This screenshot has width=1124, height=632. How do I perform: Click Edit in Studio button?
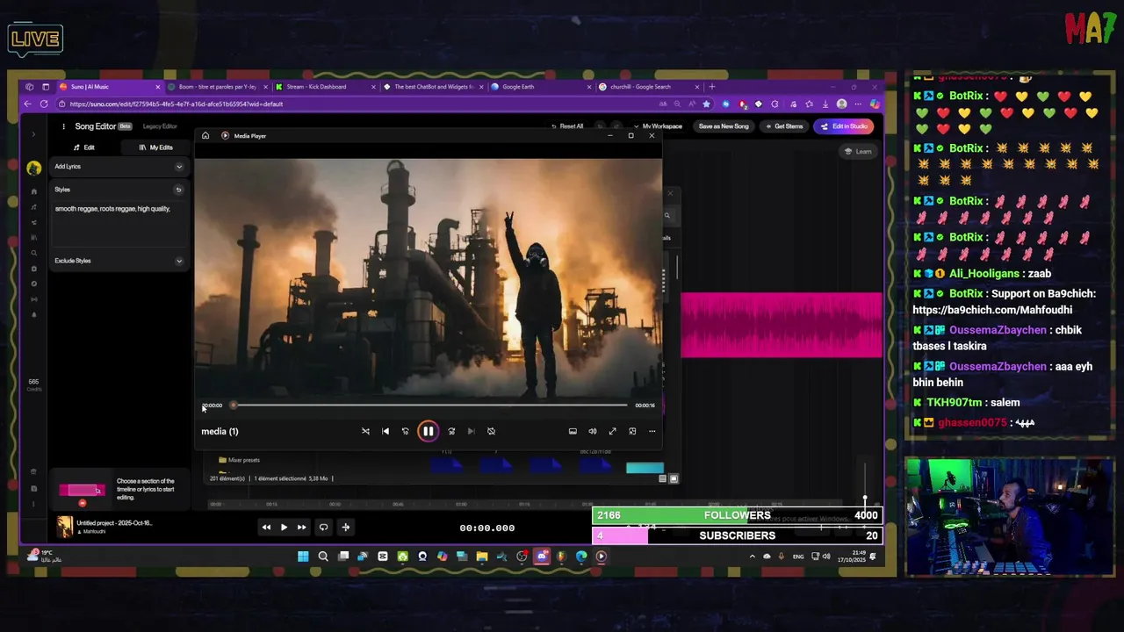844,126
